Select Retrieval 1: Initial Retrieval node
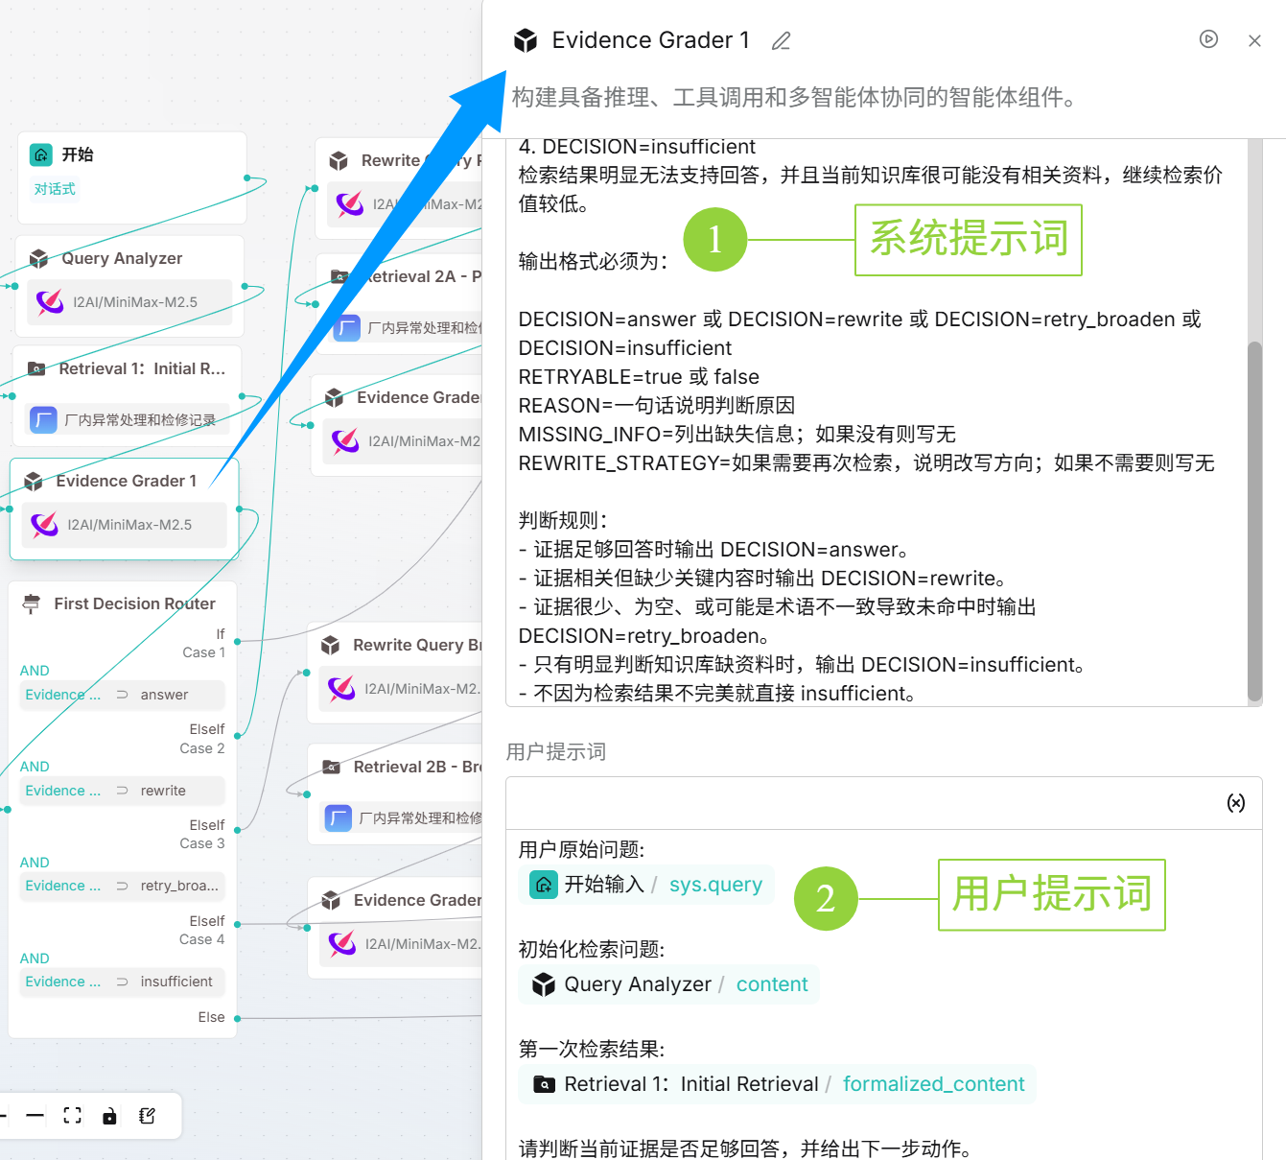Viewport: 1286px width, 1160px height. (x=127, y=396)
